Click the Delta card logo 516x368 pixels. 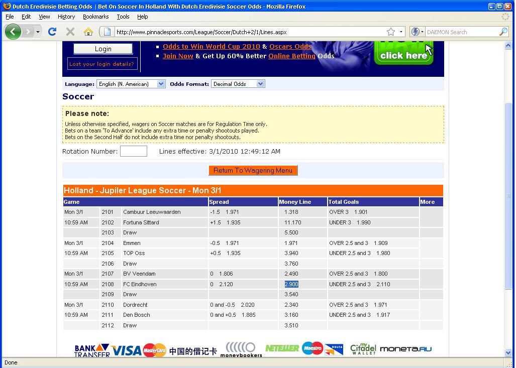(x=334, y=349)
